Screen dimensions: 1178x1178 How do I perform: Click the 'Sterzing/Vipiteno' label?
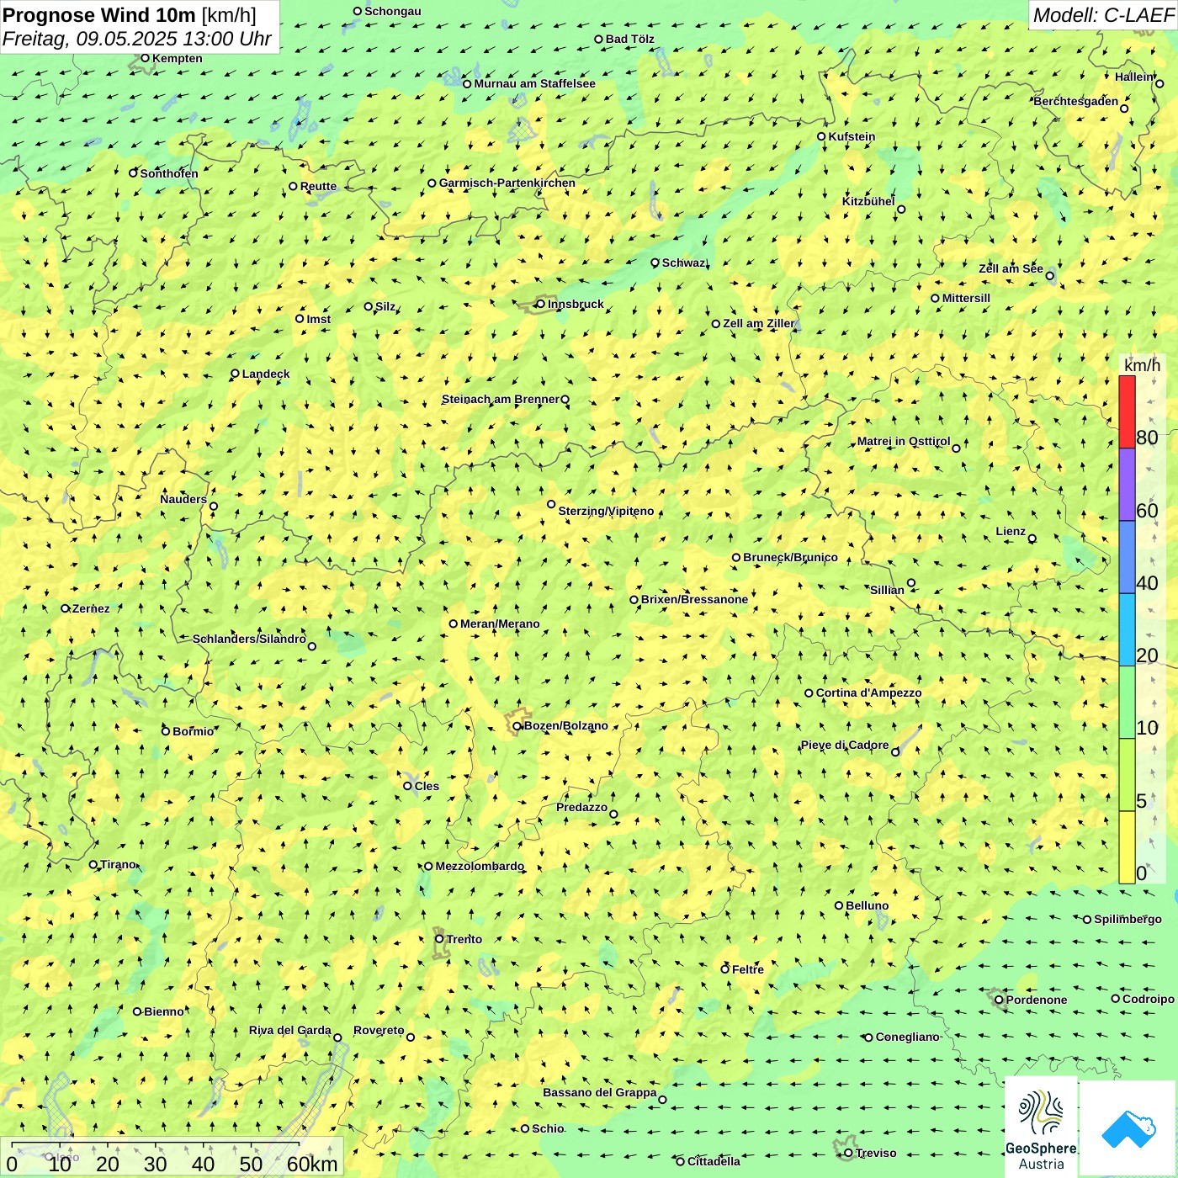[606, 511]
